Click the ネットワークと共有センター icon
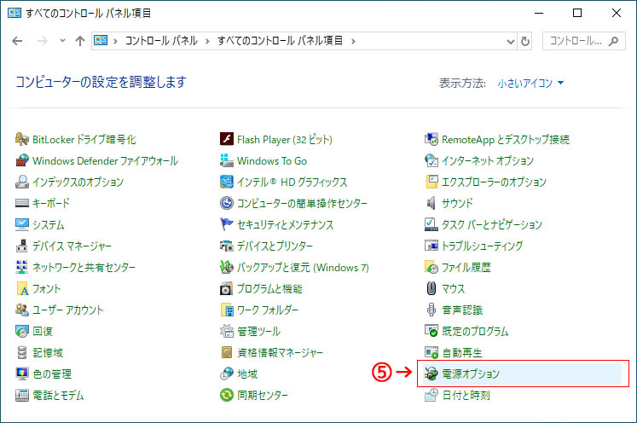This screenshot has width=637, height=423. (x=22, y=267)
